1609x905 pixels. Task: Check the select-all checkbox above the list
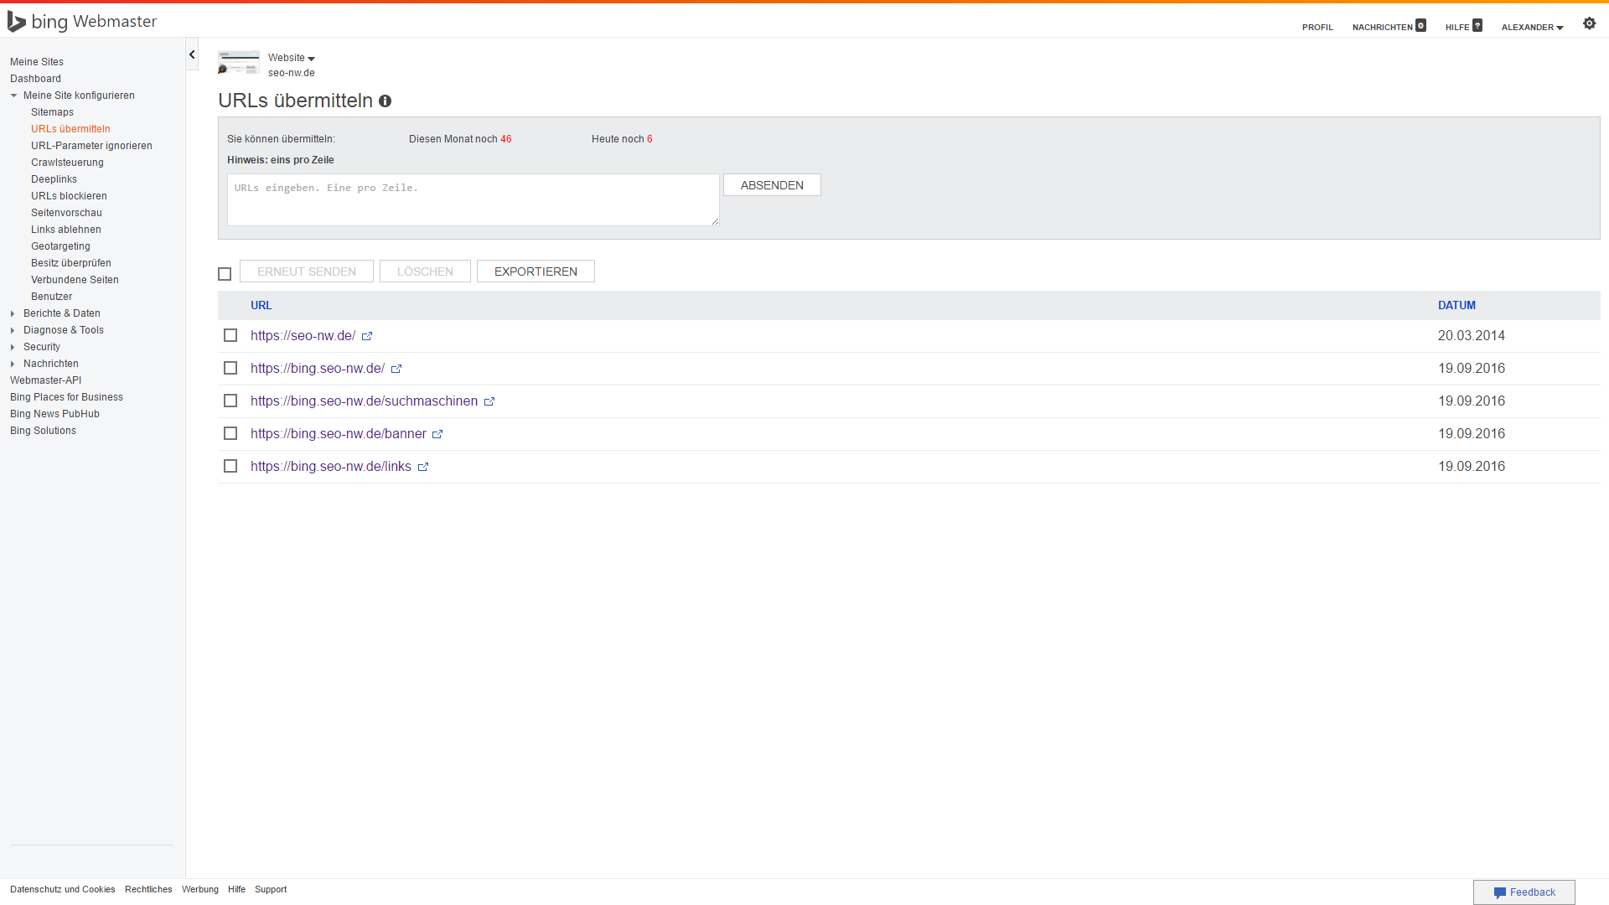[x=225, y=274]
